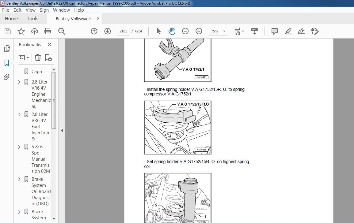
Task: Open the View menu
Action: click(30, 10)
